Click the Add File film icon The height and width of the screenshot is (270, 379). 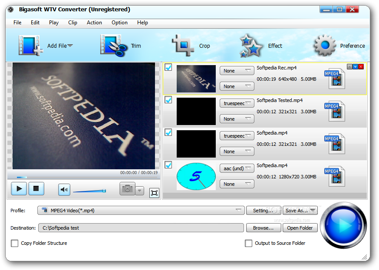click(x=30, y=46)
